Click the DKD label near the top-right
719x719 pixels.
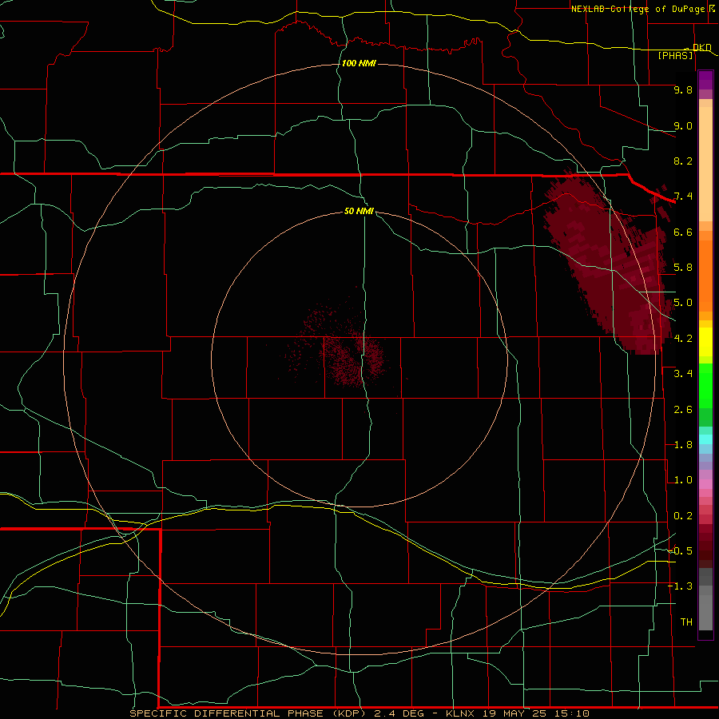701,47
